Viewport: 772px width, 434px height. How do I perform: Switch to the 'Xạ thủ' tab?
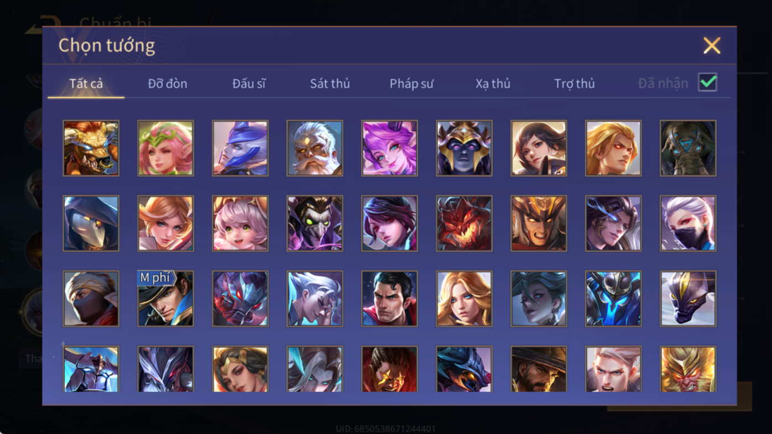coord(493,83)
